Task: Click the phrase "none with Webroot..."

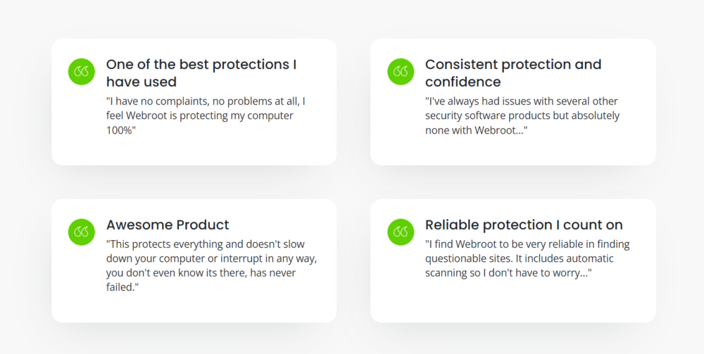Action: click(x=477, y=131)
